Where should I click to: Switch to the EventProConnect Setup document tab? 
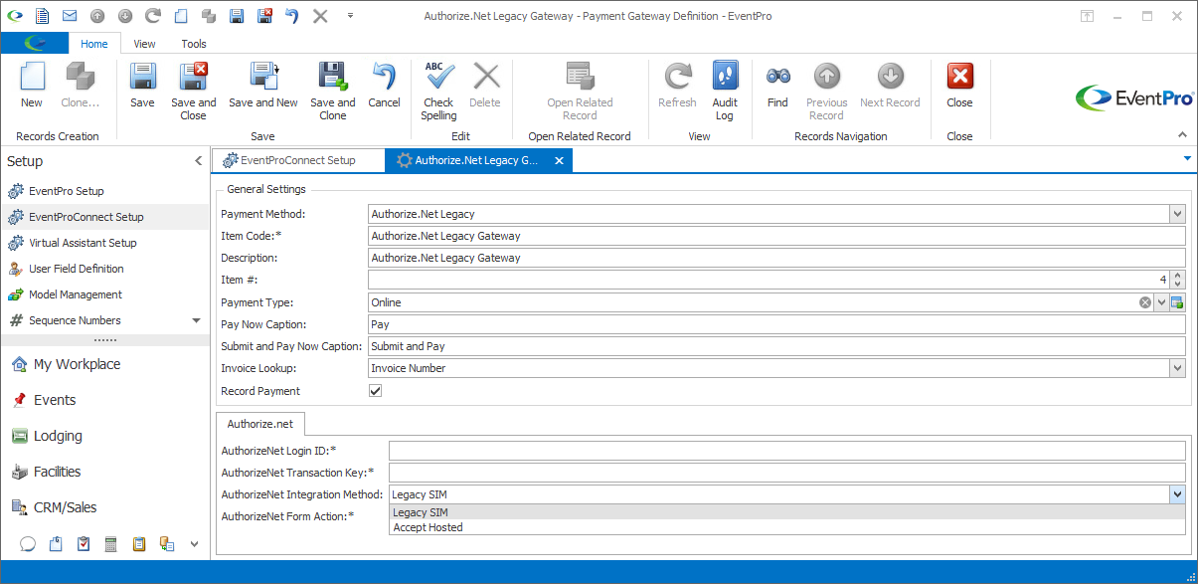297,160
